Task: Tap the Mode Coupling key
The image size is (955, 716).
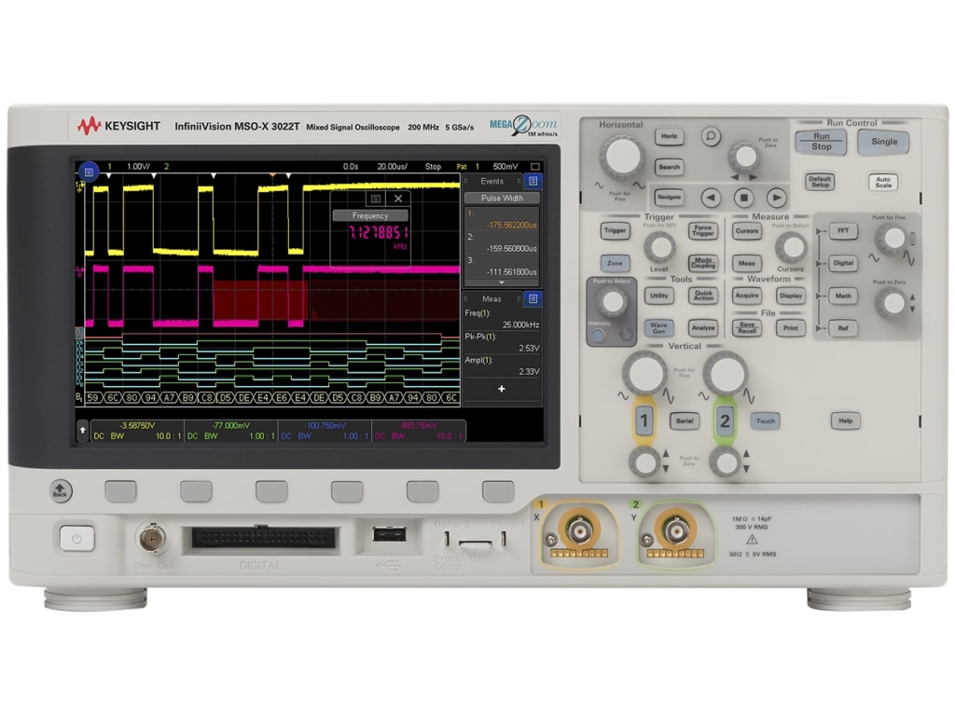Action: [x=703, y=263]
